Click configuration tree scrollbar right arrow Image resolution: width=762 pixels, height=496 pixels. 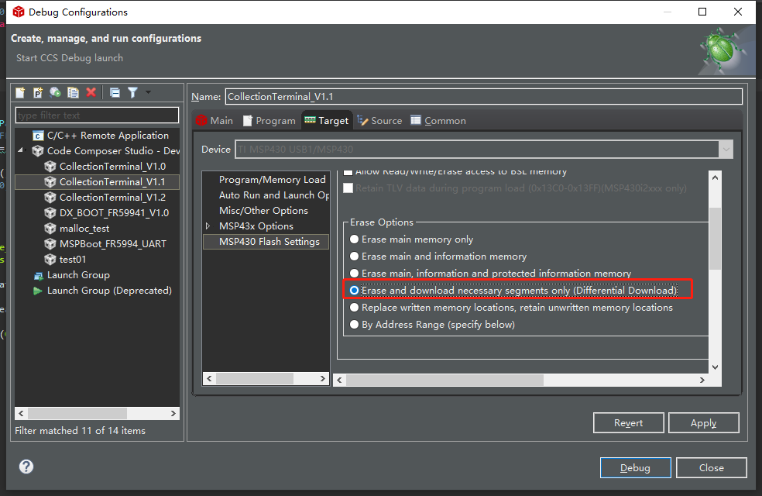(173, 413)
